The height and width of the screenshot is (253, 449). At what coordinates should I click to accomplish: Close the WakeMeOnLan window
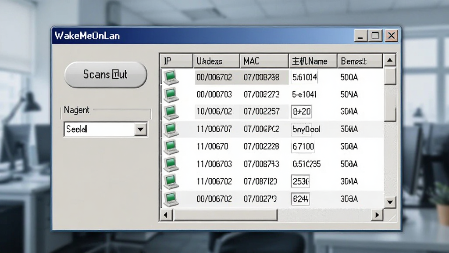pyautogui.click(x=391, y=36)
